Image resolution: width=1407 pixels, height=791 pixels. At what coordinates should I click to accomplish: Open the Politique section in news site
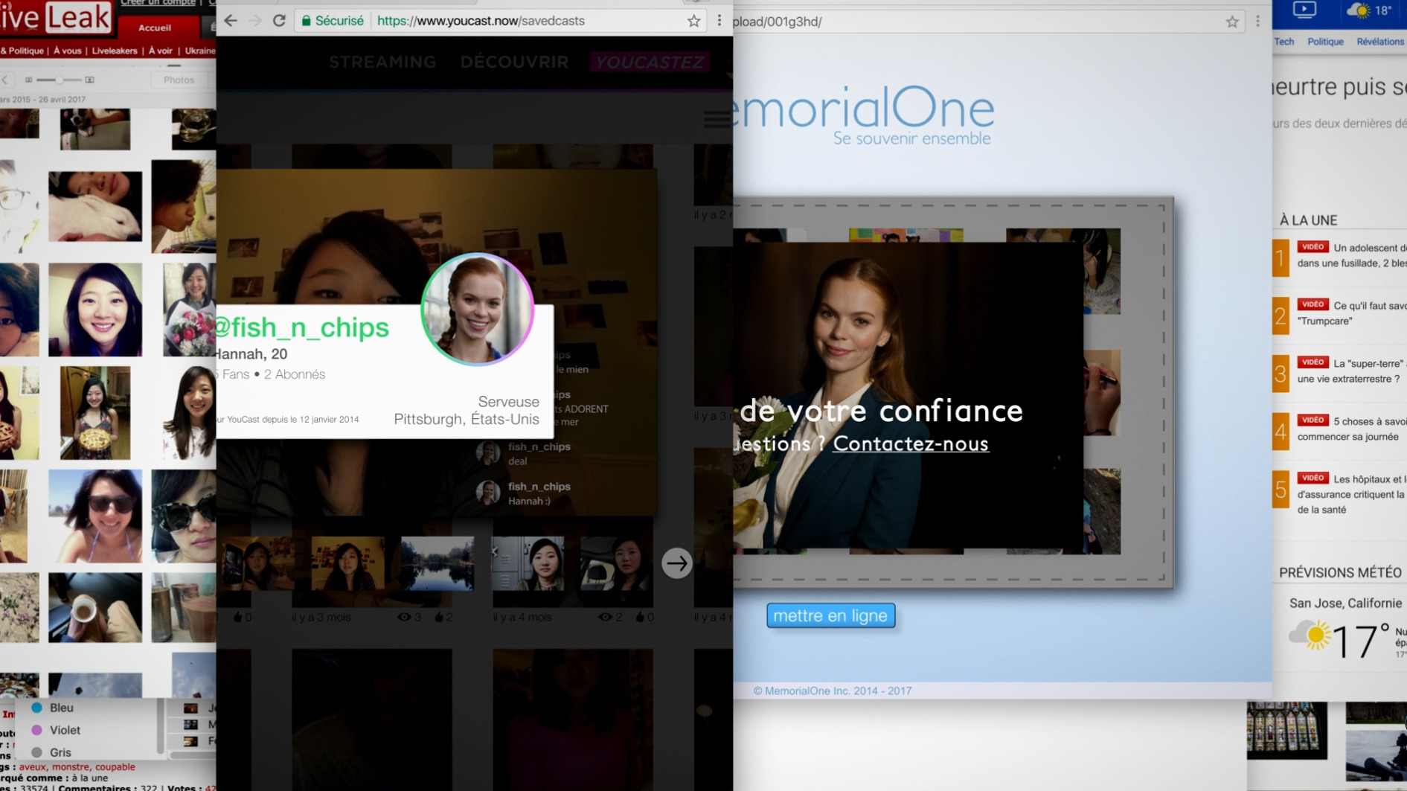point(1325,42)
